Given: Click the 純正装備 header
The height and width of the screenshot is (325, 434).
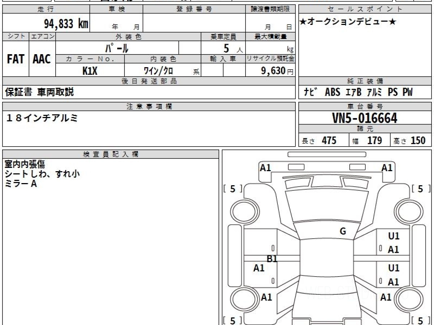Looking at the screenshot, I should [365, 81].
